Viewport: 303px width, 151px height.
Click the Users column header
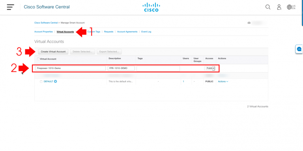click(186, 58)
